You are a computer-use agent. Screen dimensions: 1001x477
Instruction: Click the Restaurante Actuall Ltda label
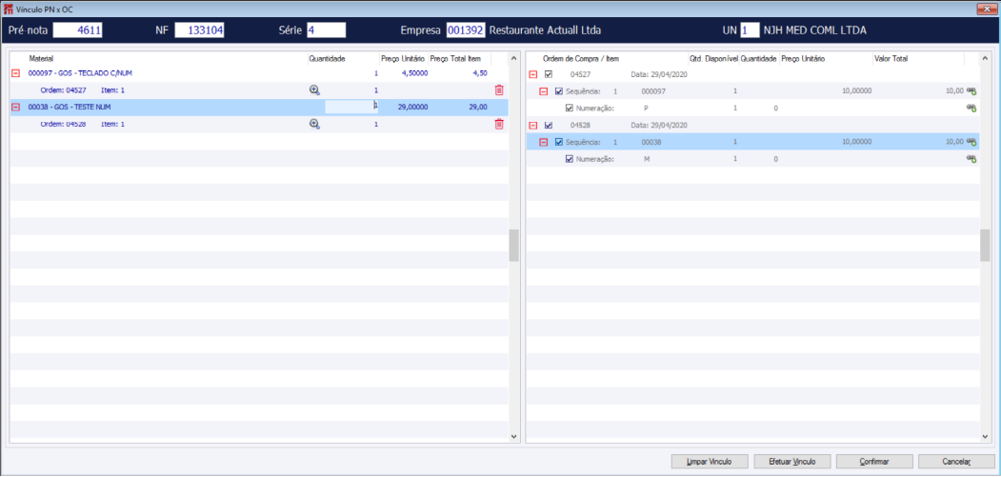(x=545, y=30)
